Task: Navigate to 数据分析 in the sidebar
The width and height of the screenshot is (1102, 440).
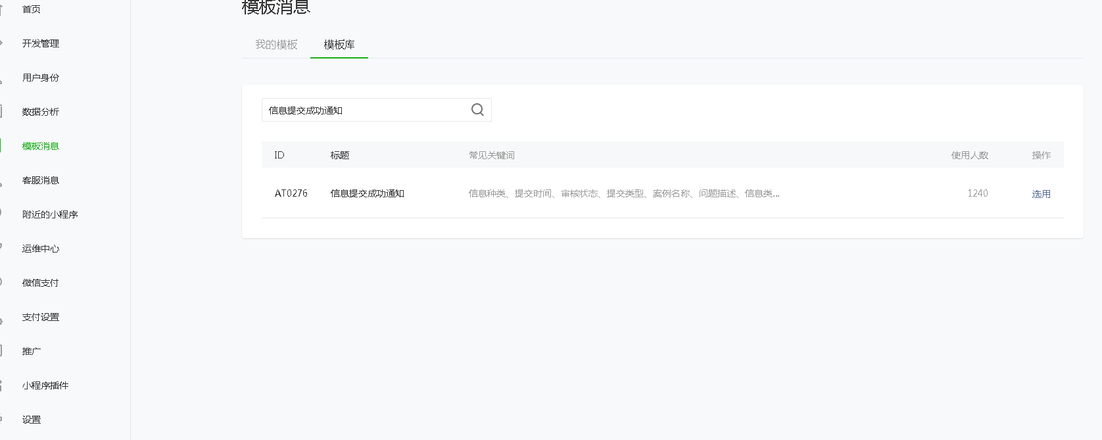Action: (x=41, y=112)
